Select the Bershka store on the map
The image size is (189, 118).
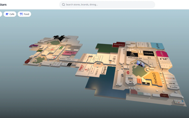coord(119,45)
